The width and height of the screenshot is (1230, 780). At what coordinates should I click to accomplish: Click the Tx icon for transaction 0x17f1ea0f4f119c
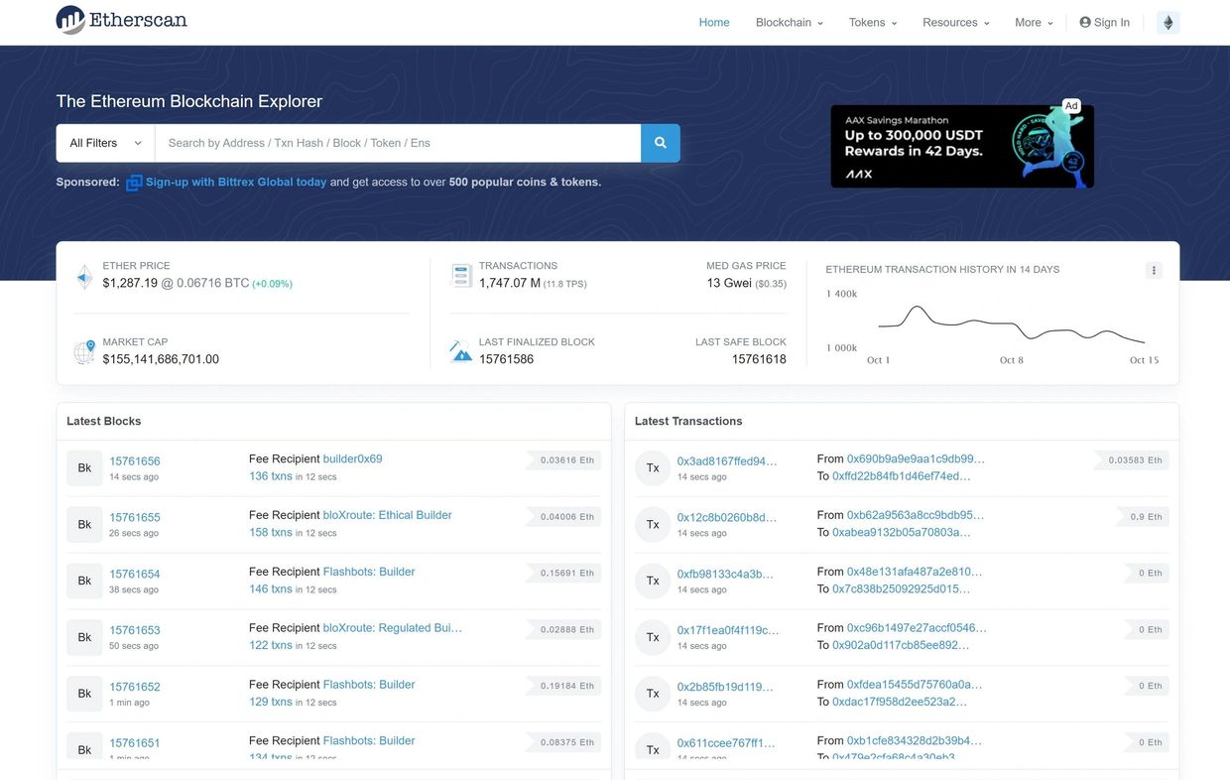click(653, 638)
